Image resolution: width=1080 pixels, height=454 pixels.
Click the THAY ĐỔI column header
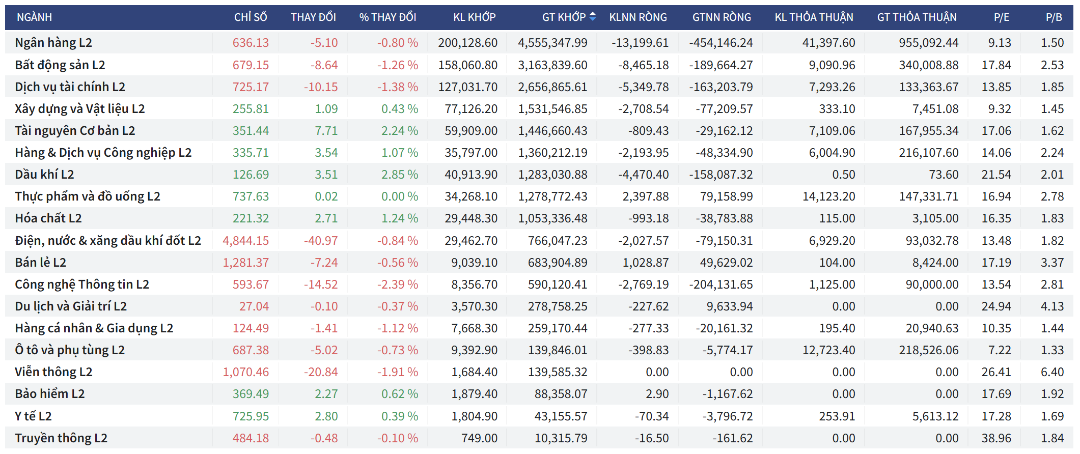click(x=313, y=17)
